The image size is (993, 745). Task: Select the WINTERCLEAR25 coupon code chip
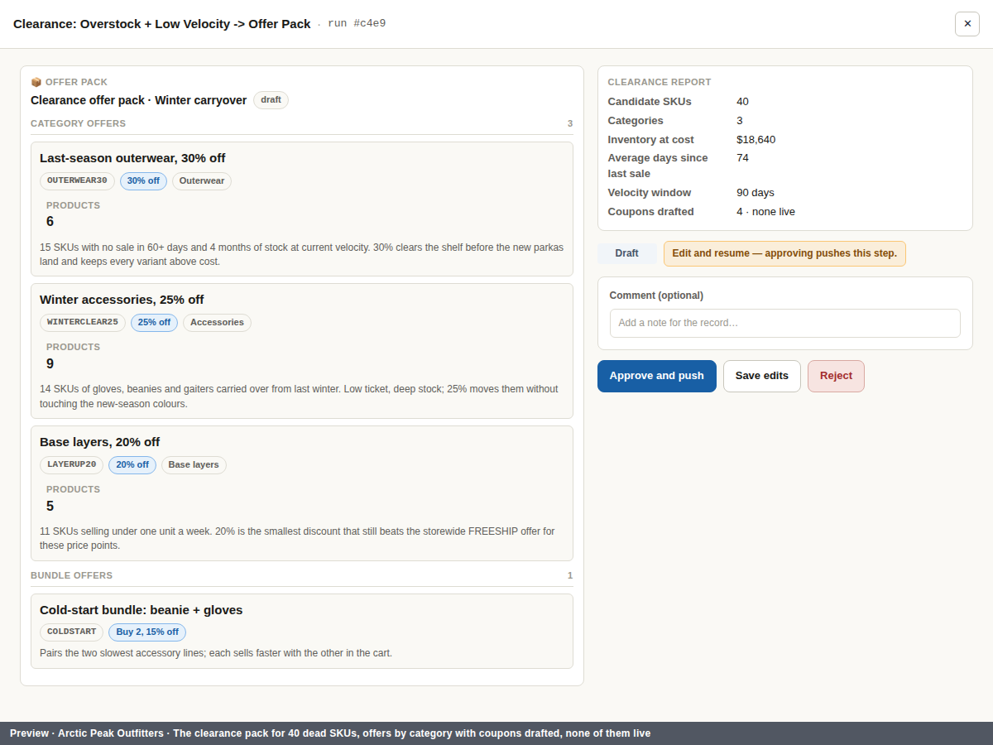click(x=83, y=323)
